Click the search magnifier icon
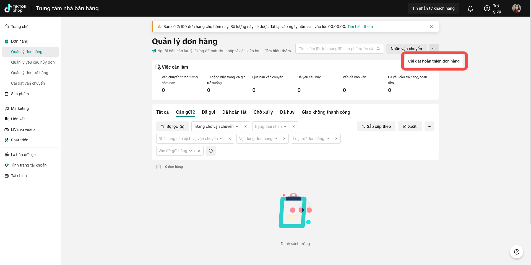 click(x=378, y=49)
